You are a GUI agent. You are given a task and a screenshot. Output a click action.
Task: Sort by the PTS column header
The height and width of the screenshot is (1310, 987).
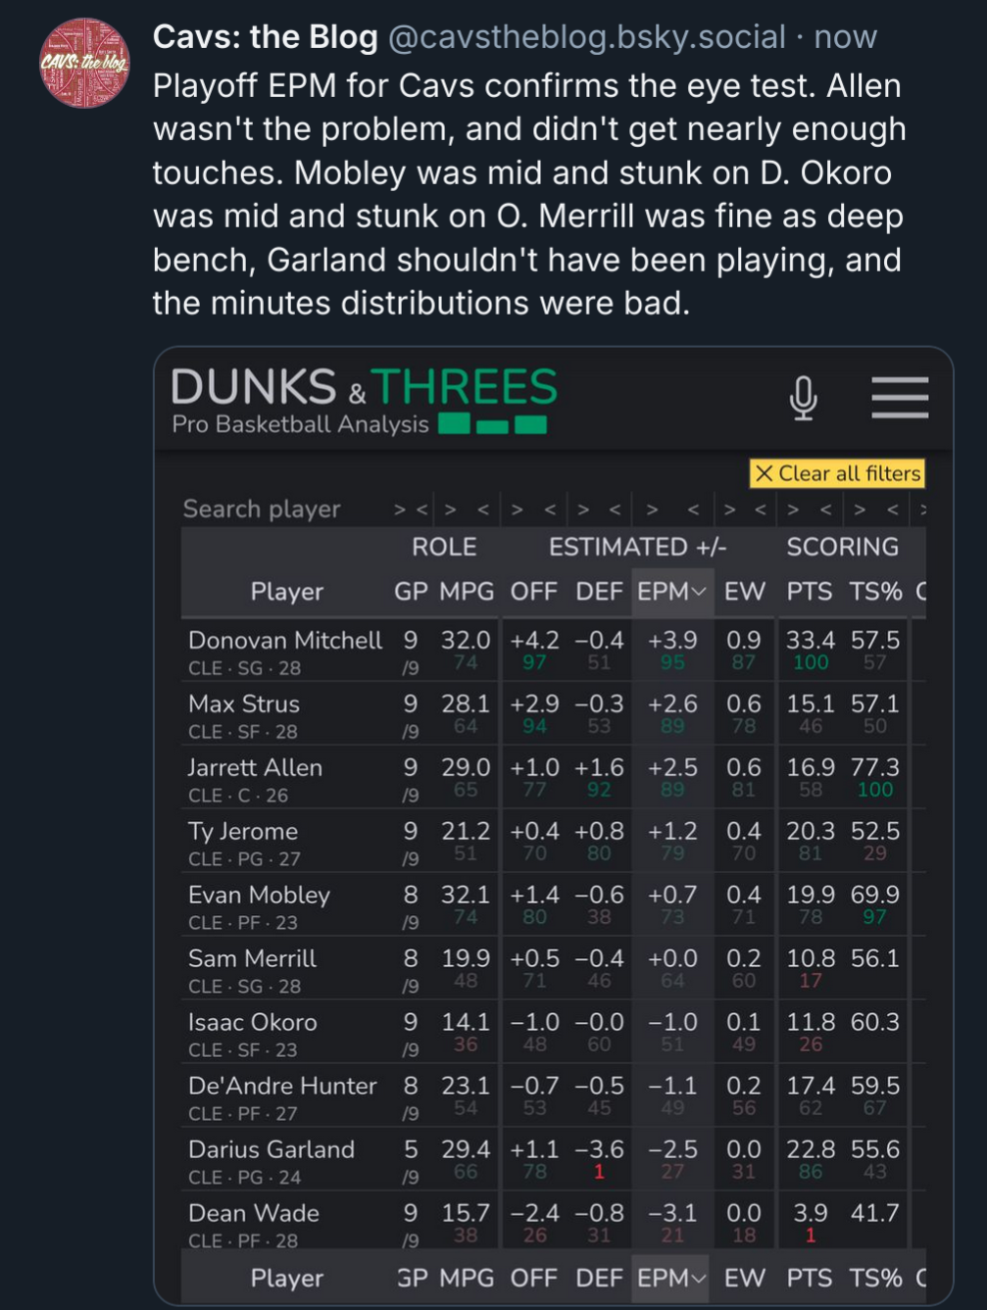tap(809, 592)
